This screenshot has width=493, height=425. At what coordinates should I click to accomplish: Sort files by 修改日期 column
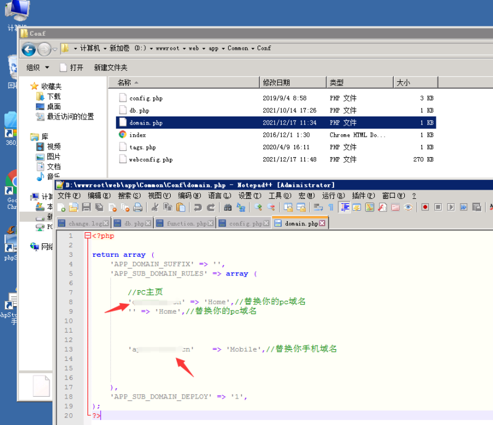click(293, 83)
